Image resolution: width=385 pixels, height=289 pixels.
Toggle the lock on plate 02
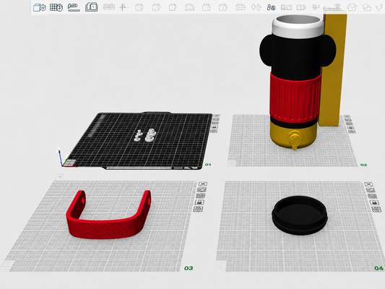point(350,128)
